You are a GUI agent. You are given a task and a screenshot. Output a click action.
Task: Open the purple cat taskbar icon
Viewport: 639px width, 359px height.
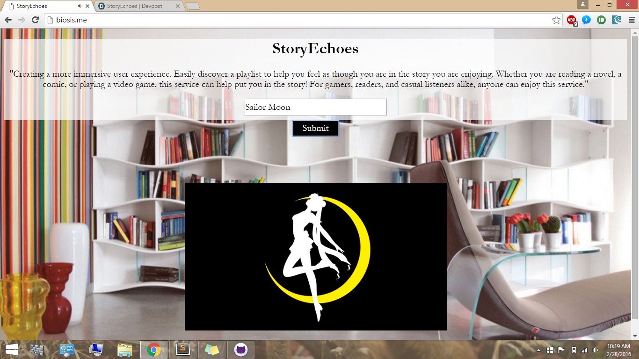coord(241,350)
